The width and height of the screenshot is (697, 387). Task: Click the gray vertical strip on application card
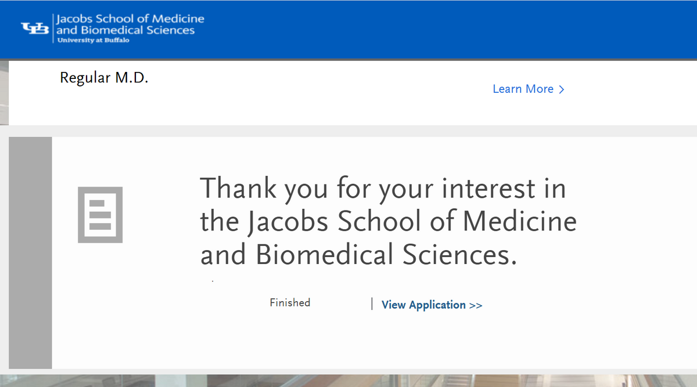click(x=30, y=252)
